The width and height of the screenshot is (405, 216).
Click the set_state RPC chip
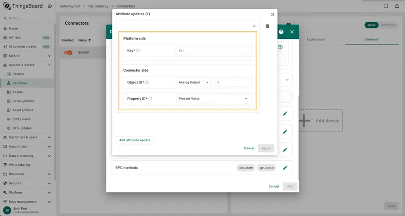(246, 168)
